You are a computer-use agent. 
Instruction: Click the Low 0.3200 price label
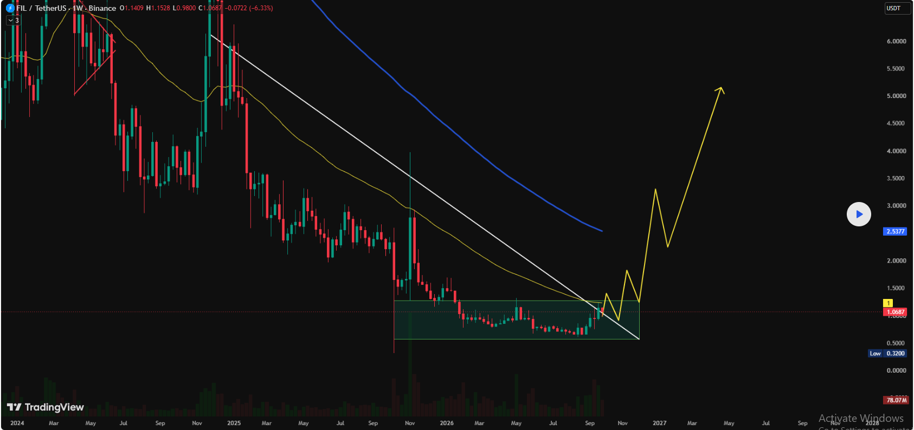[887, 353]
